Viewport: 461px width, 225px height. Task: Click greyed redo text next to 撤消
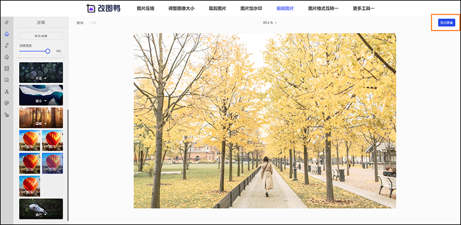coord(93,23)
